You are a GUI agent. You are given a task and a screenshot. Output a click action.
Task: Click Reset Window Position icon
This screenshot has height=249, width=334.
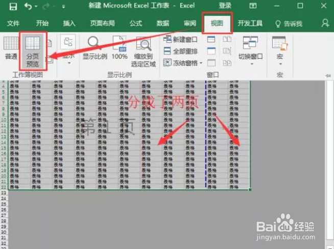coord(227,63)
